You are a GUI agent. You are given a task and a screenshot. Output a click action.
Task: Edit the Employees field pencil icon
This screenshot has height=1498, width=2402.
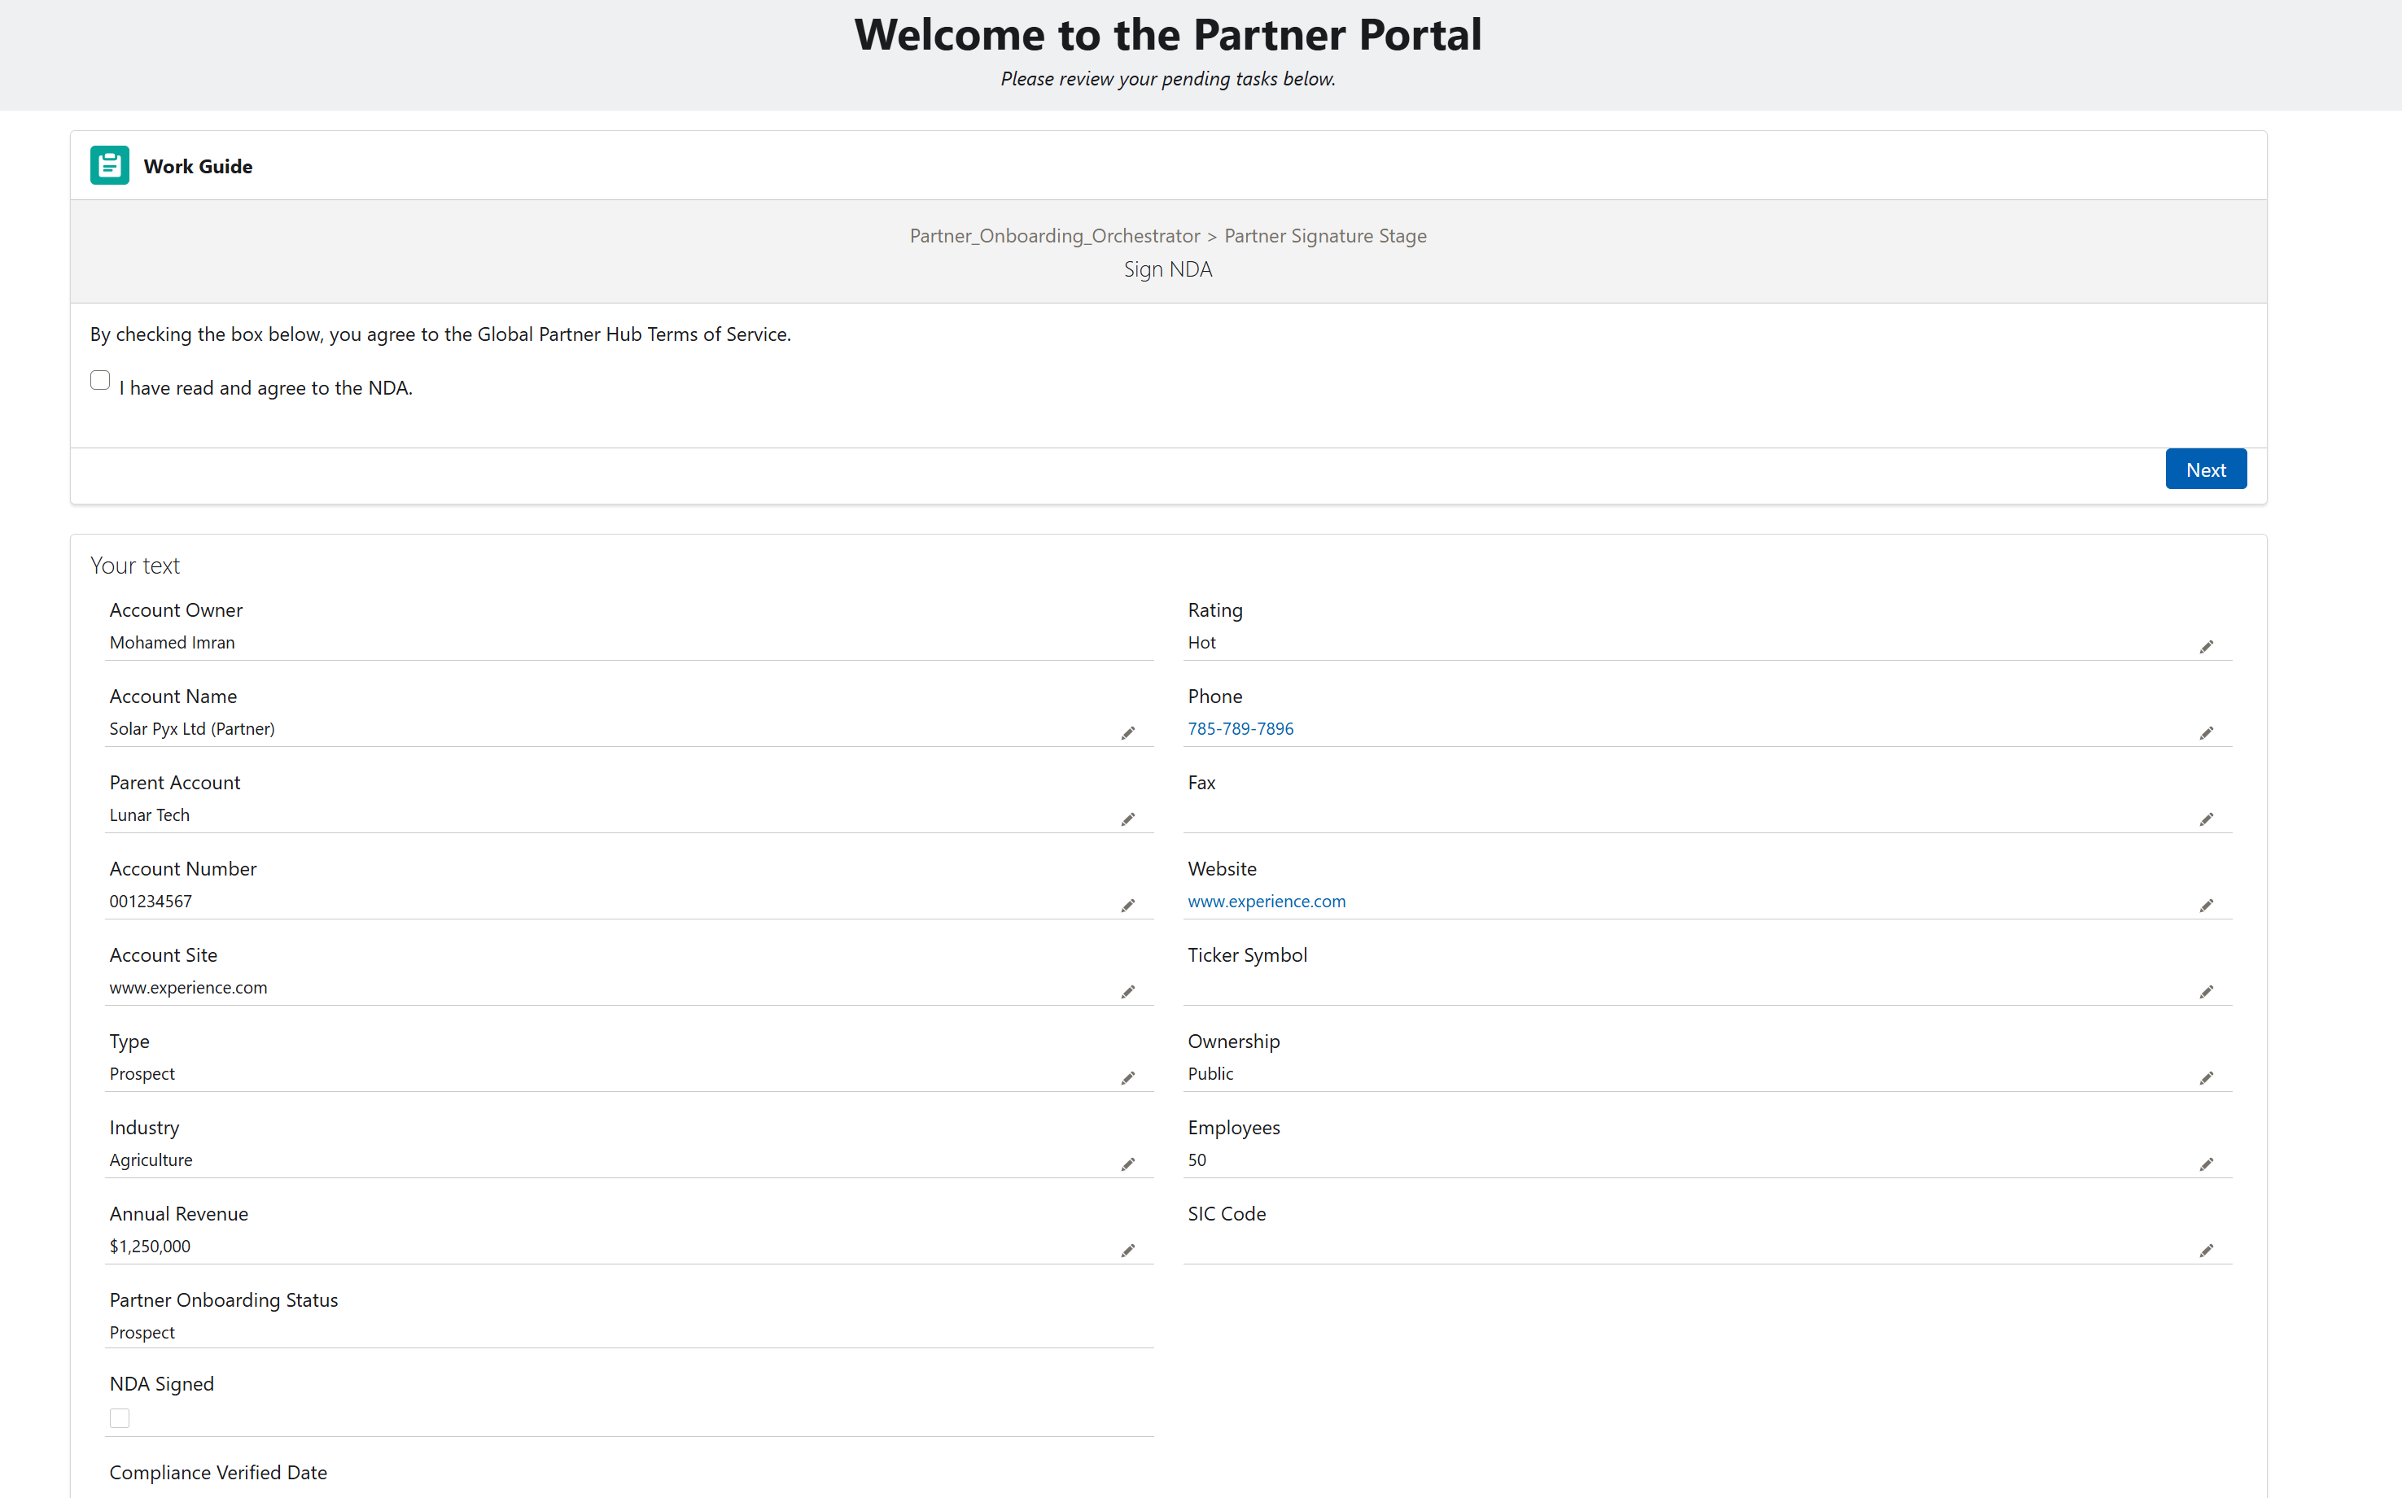point(2206,1164)
